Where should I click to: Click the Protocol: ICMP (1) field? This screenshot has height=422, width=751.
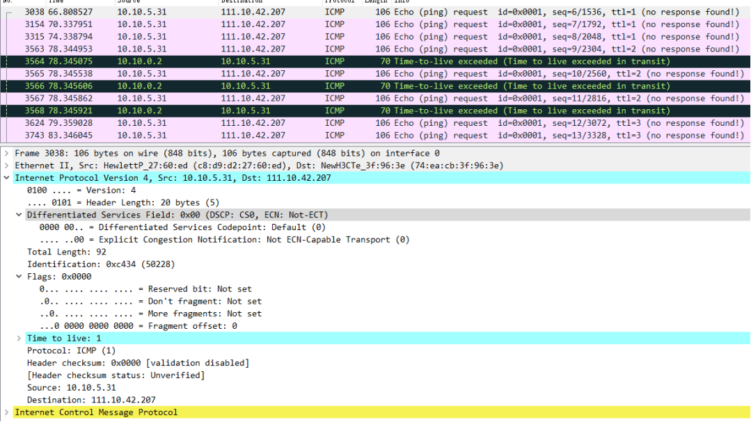[x=72, y=350]
